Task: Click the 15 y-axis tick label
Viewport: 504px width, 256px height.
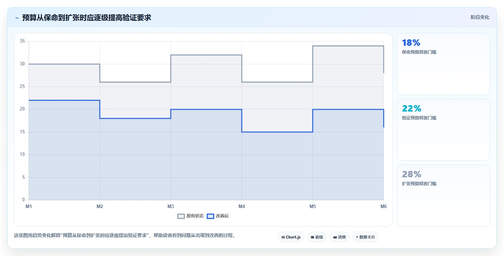Action: (22, 132)
